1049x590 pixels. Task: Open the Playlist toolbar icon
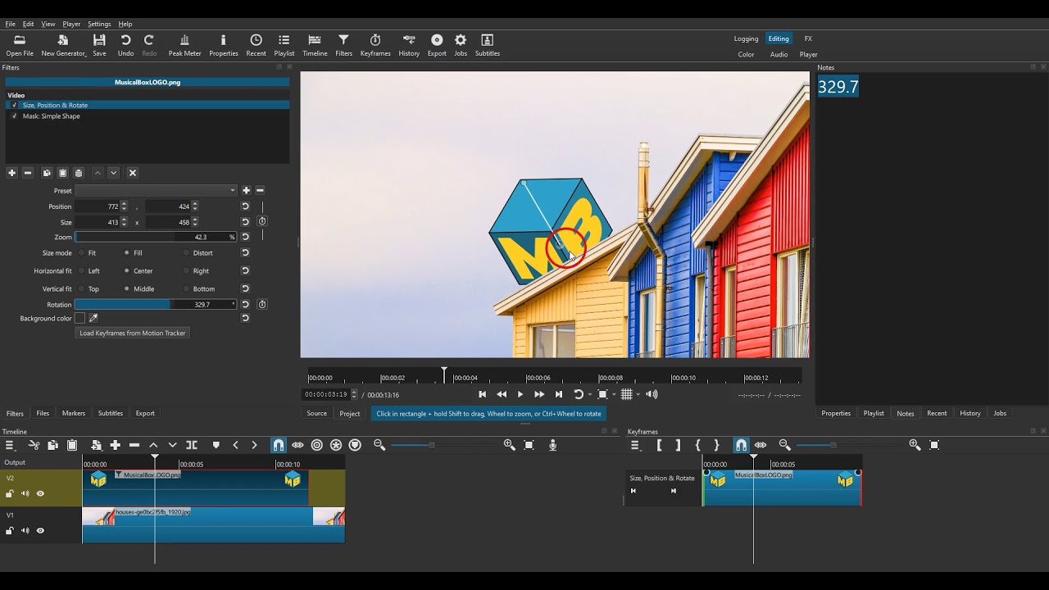click(x=284, y=45)
